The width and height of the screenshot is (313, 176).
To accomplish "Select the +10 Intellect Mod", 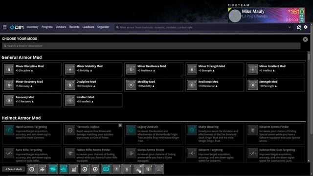I will tap(93, 100).
